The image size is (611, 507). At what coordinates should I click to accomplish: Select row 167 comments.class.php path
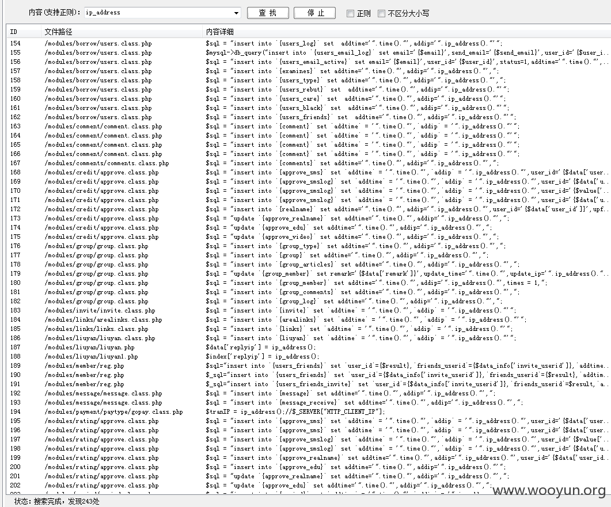pos(107,163)
